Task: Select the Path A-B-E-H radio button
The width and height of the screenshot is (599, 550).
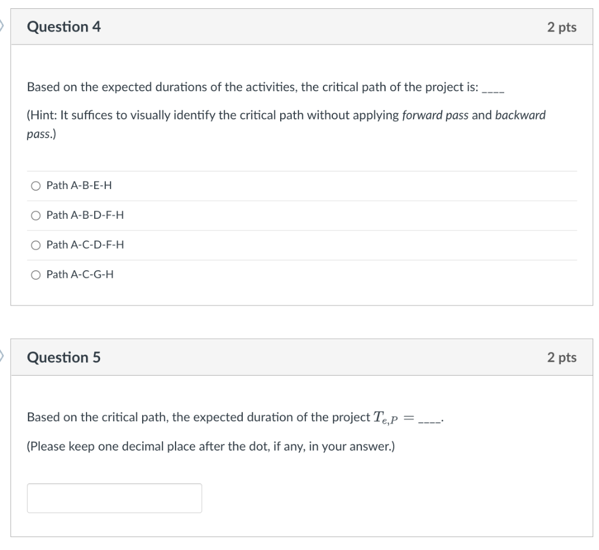Action: click(36, 185)
